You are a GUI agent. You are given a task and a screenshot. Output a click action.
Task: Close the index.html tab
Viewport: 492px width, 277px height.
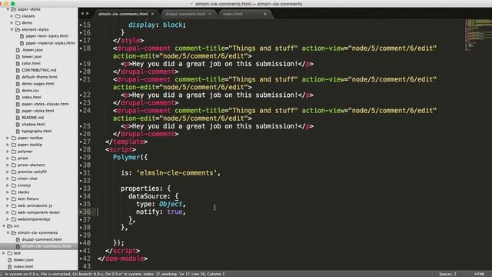click(264, 14)
